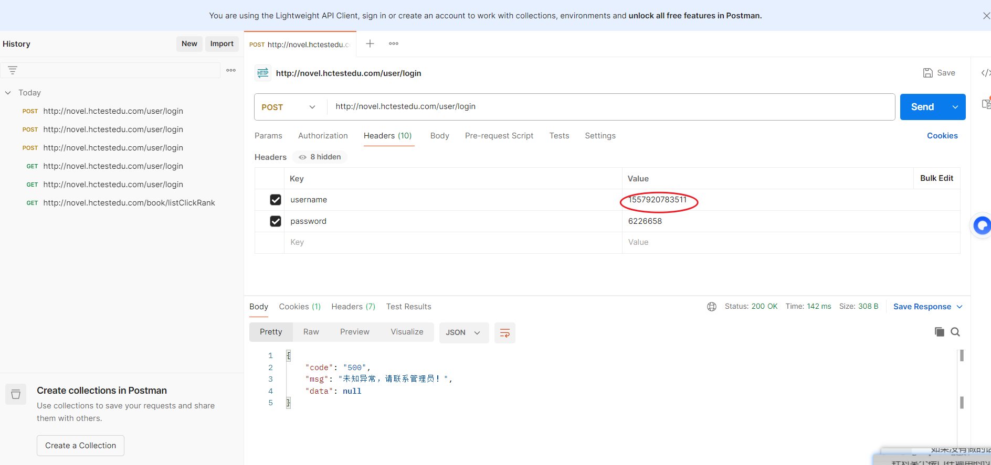Click the network globe icon in response
991x465 pixels.
click(712, 307)
